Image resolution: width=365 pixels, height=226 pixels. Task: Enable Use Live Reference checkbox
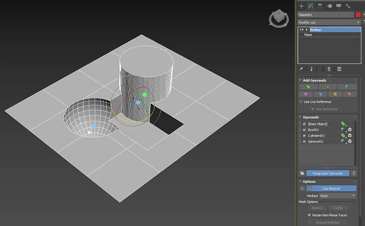(301, 102)
